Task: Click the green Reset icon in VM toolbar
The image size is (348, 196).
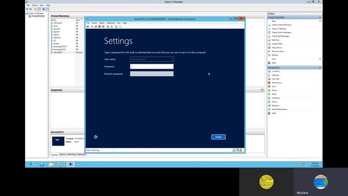Action: [x=111, y=27]
